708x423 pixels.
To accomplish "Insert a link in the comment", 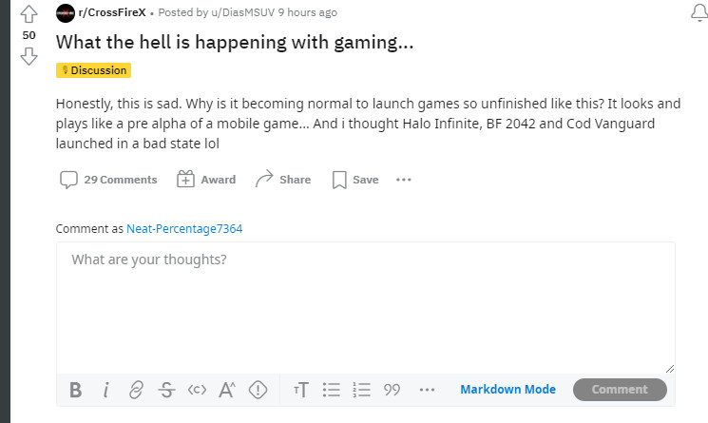I will pos(136,390).
